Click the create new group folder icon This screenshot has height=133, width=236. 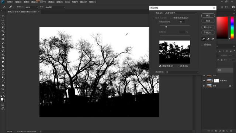[x=223, y=131]
